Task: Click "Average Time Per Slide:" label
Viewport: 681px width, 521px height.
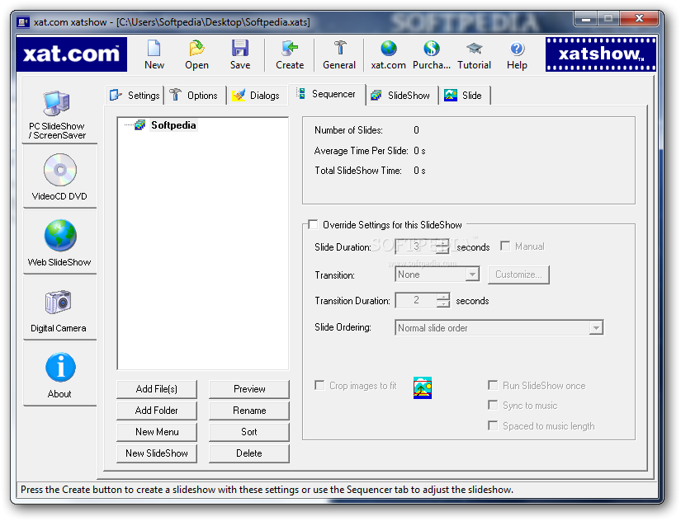Action: 361,151
